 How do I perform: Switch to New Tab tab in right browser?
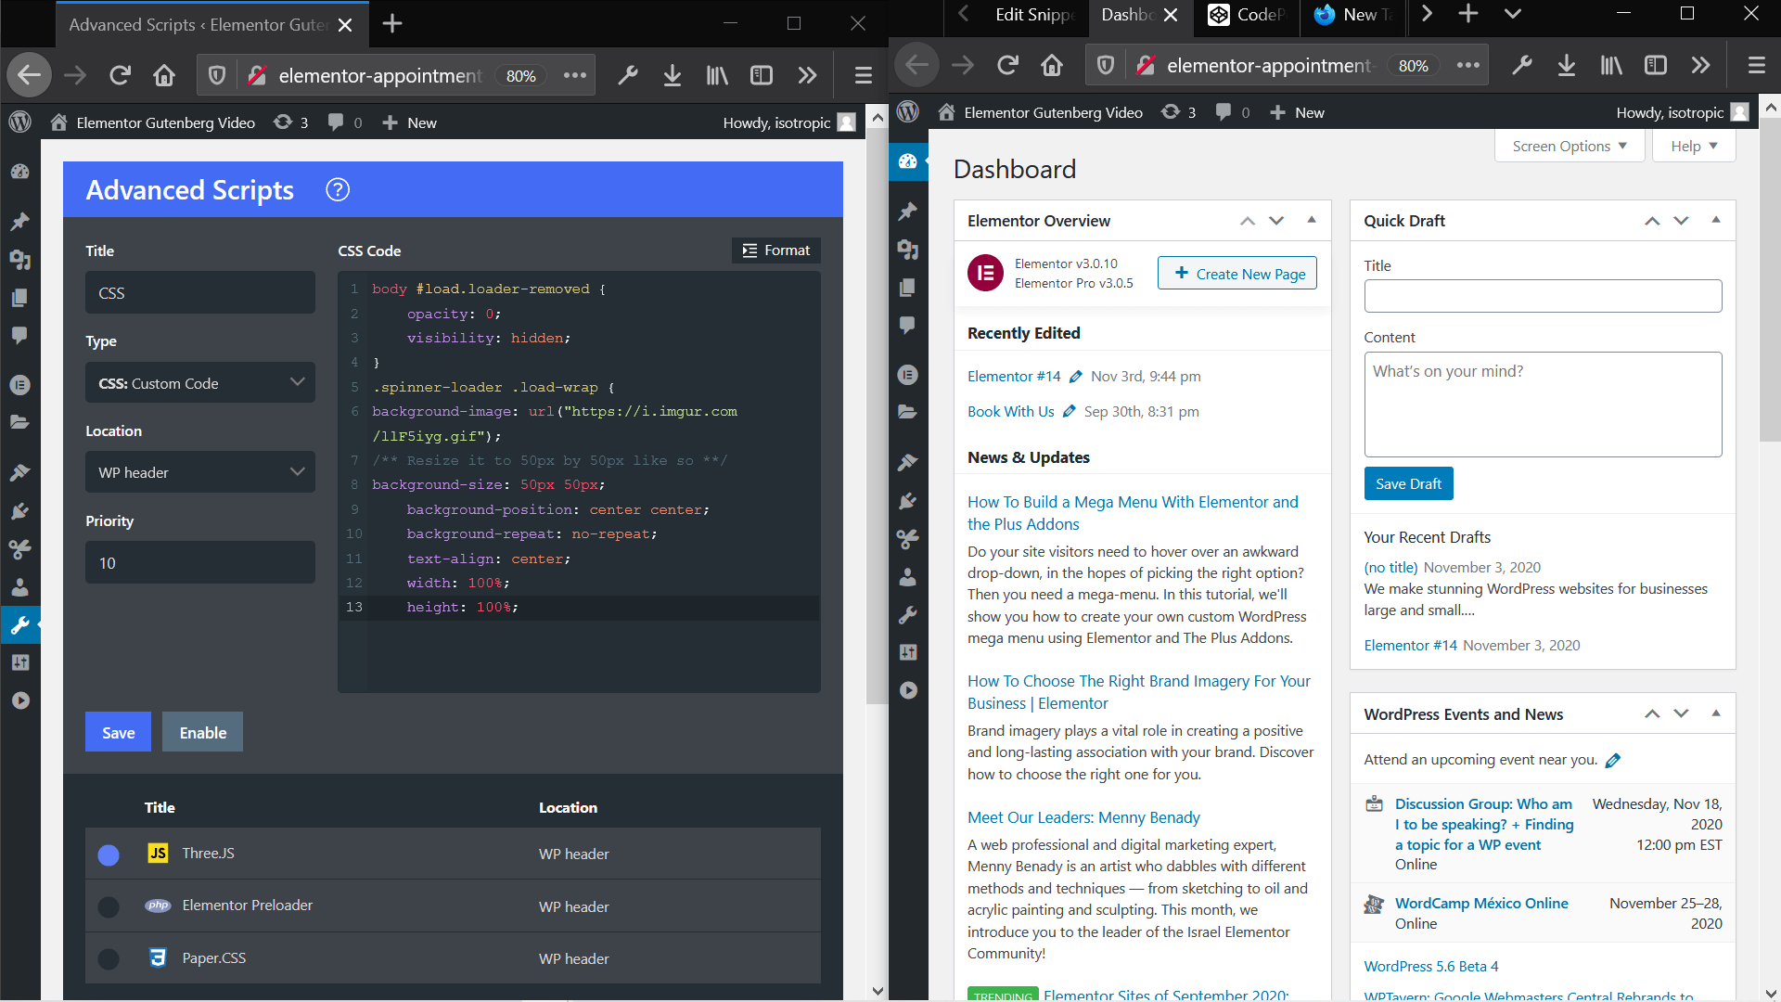point(1354,14)
